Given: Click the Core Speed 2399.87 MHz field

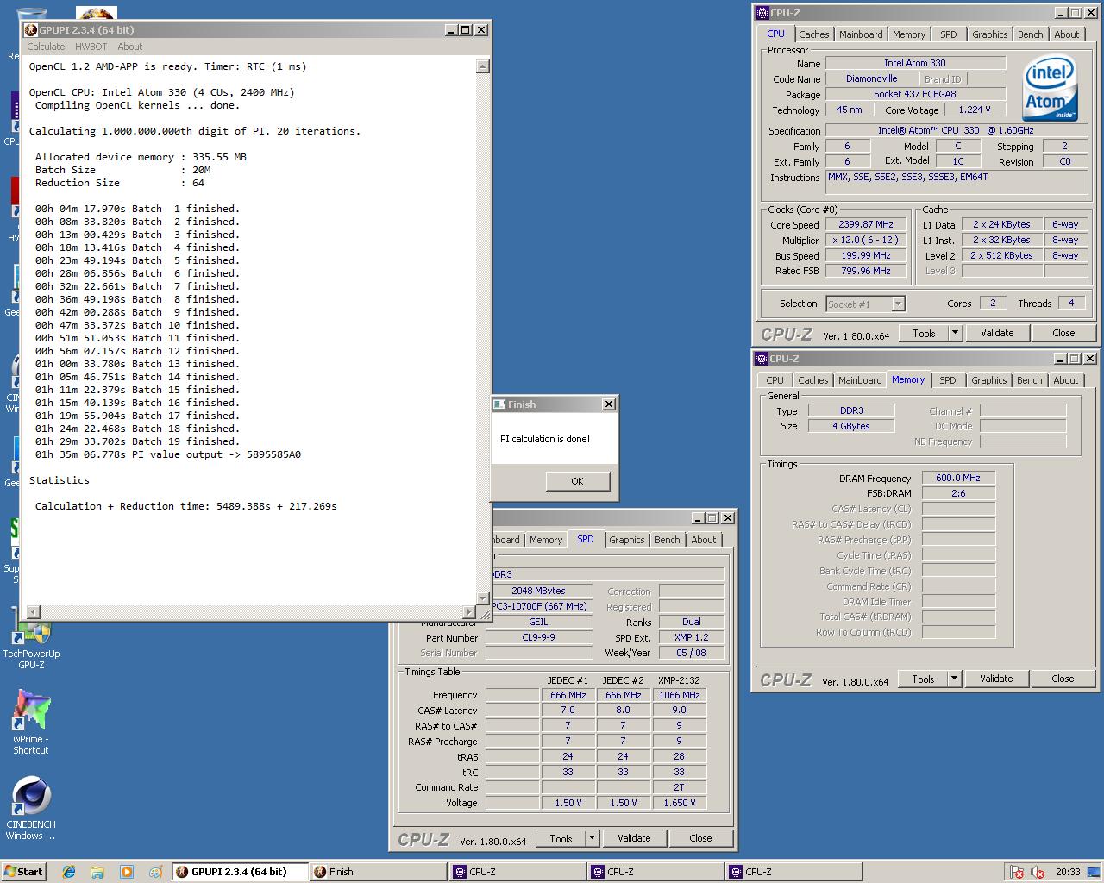Looking at the screenshot, I should pos(866,224).
